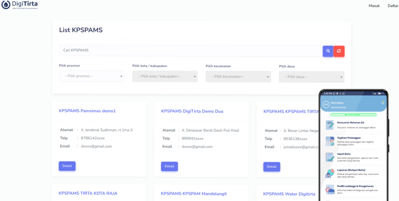Open the Pilih kecamatan dropdown
The width and height of the screenshot is (399, 201).
coord(238,76)
